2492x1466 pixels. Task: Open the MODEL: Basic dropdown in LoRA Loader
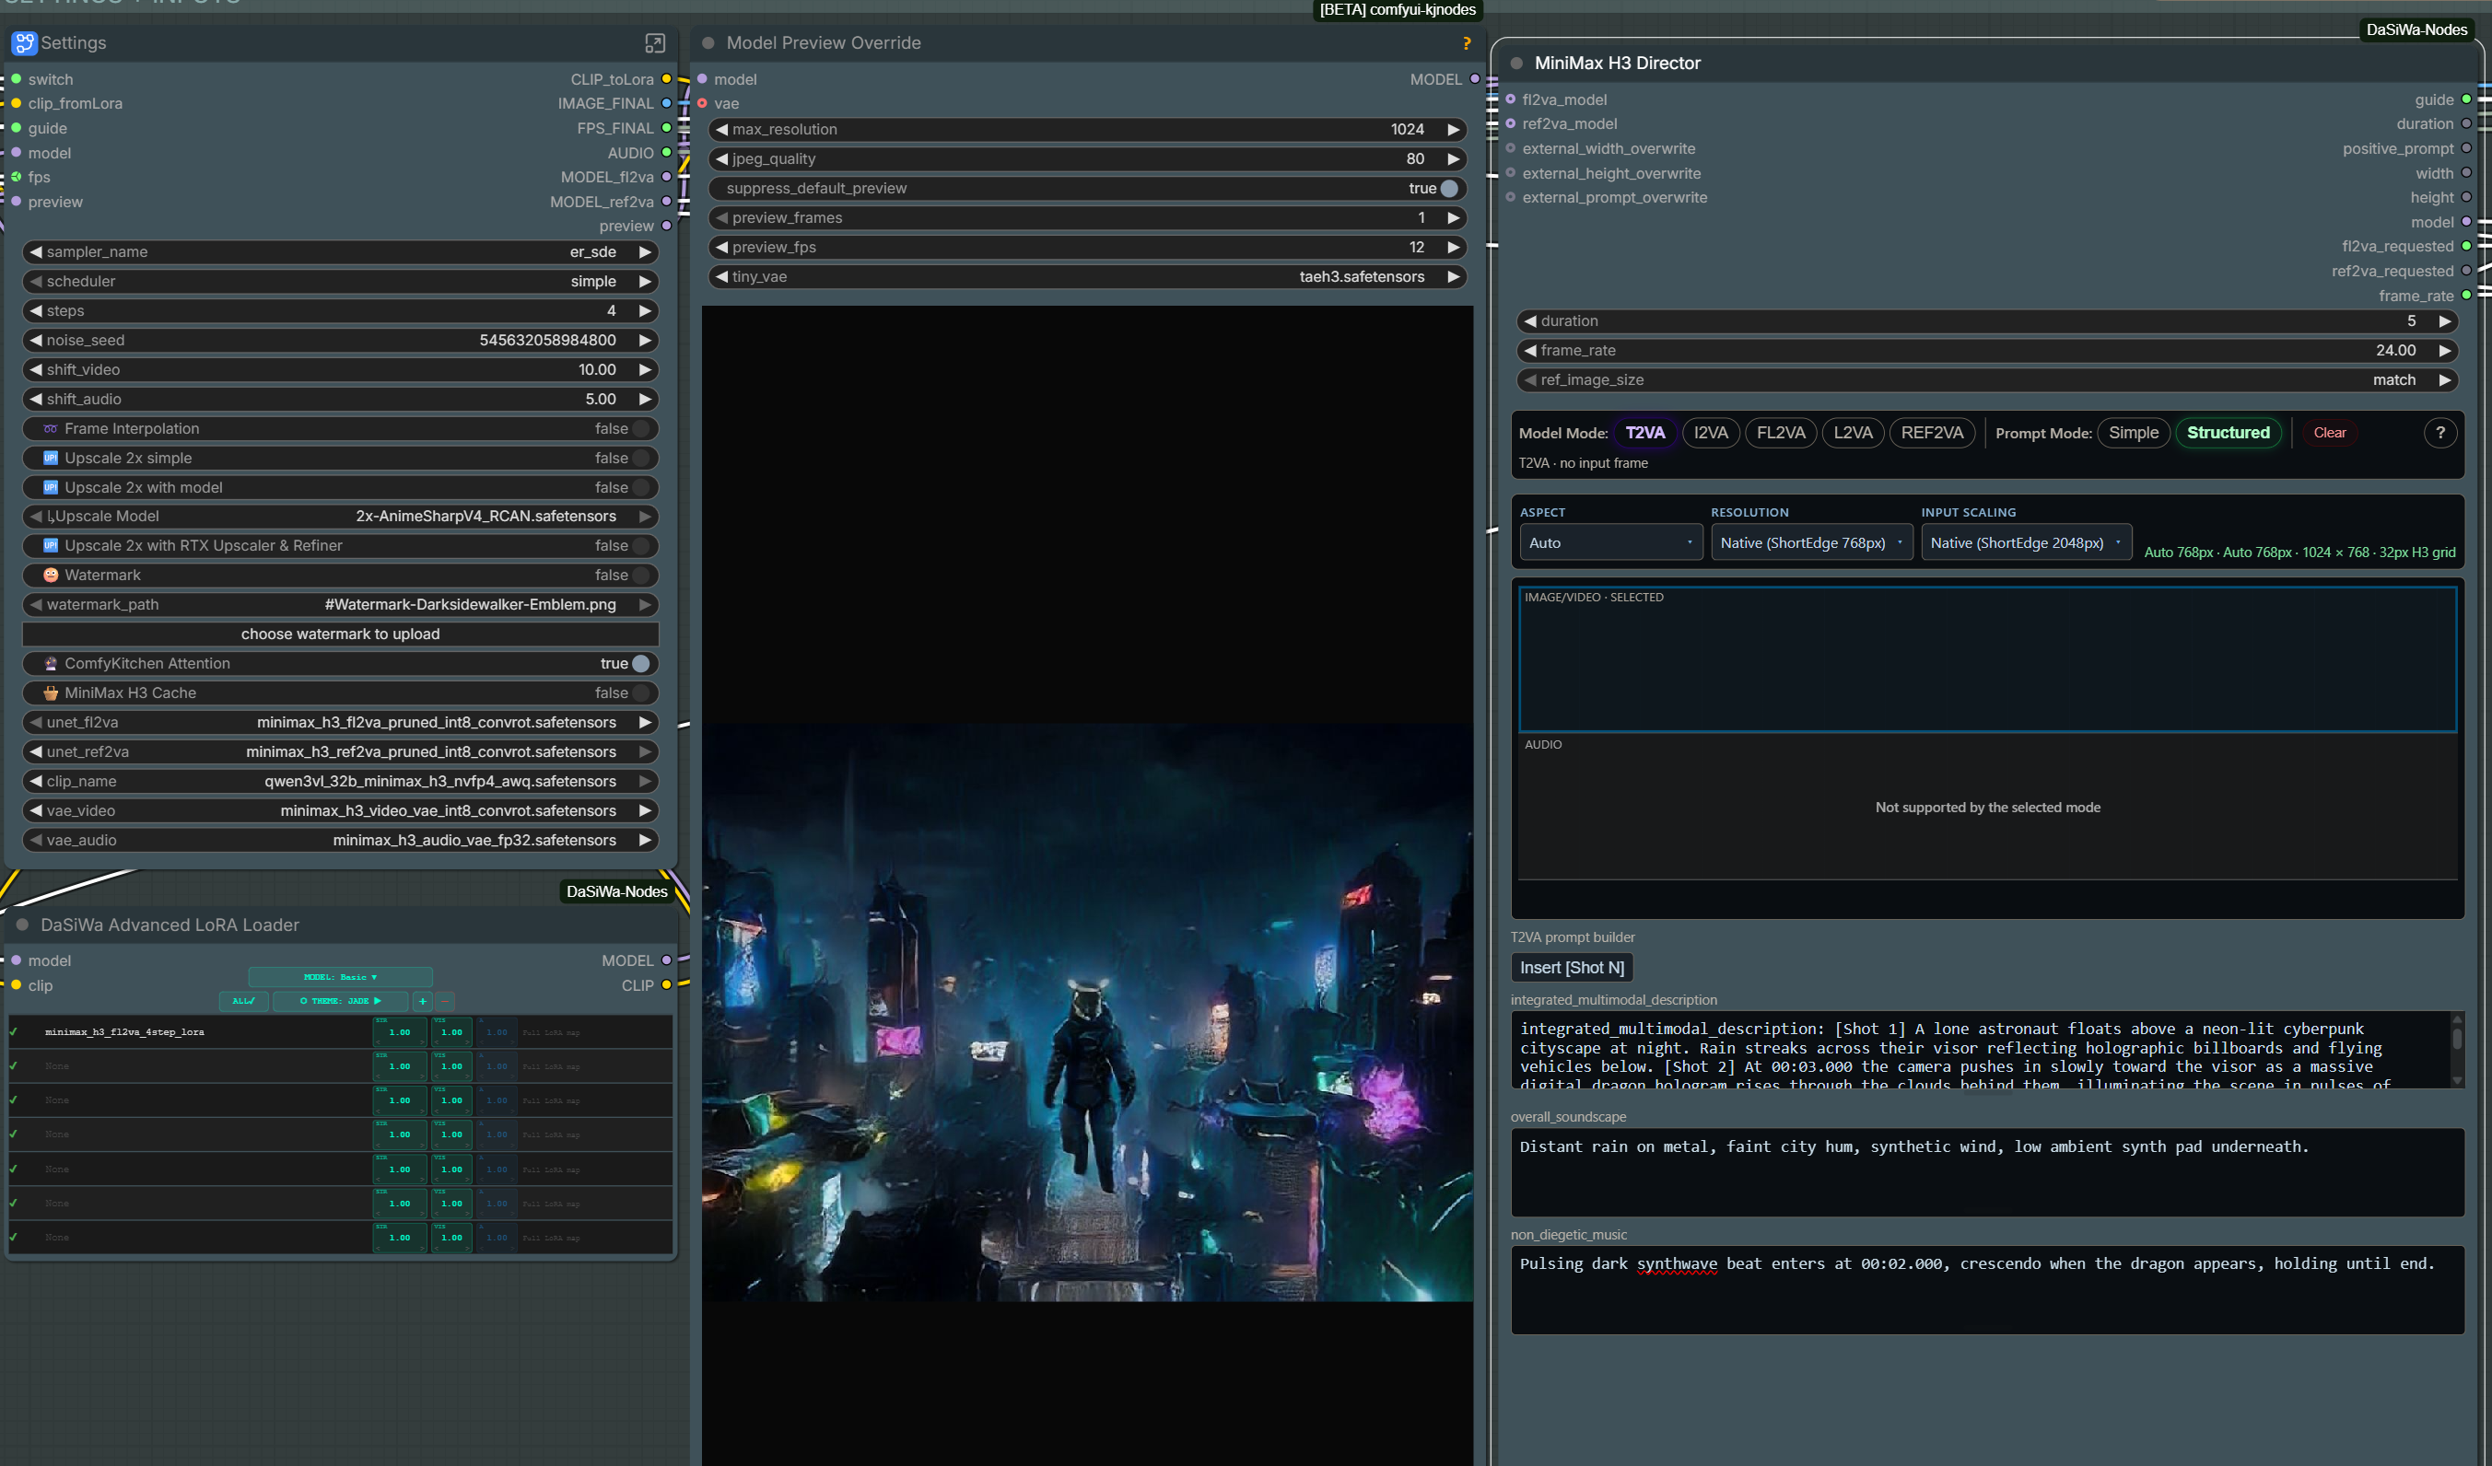[x=340, y=978]
